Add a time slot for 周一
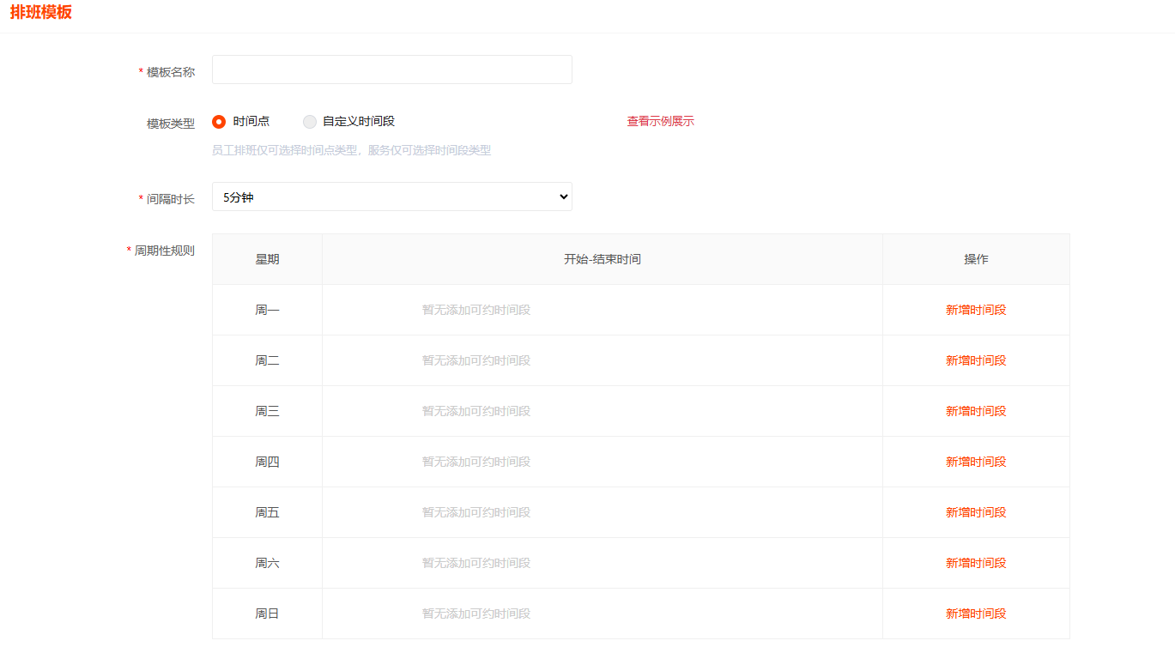 (x=975, y=310)
